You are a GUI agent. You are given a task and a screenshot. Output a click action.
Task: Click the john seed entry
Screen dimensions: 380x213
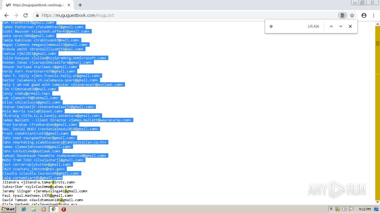point(39,138)
